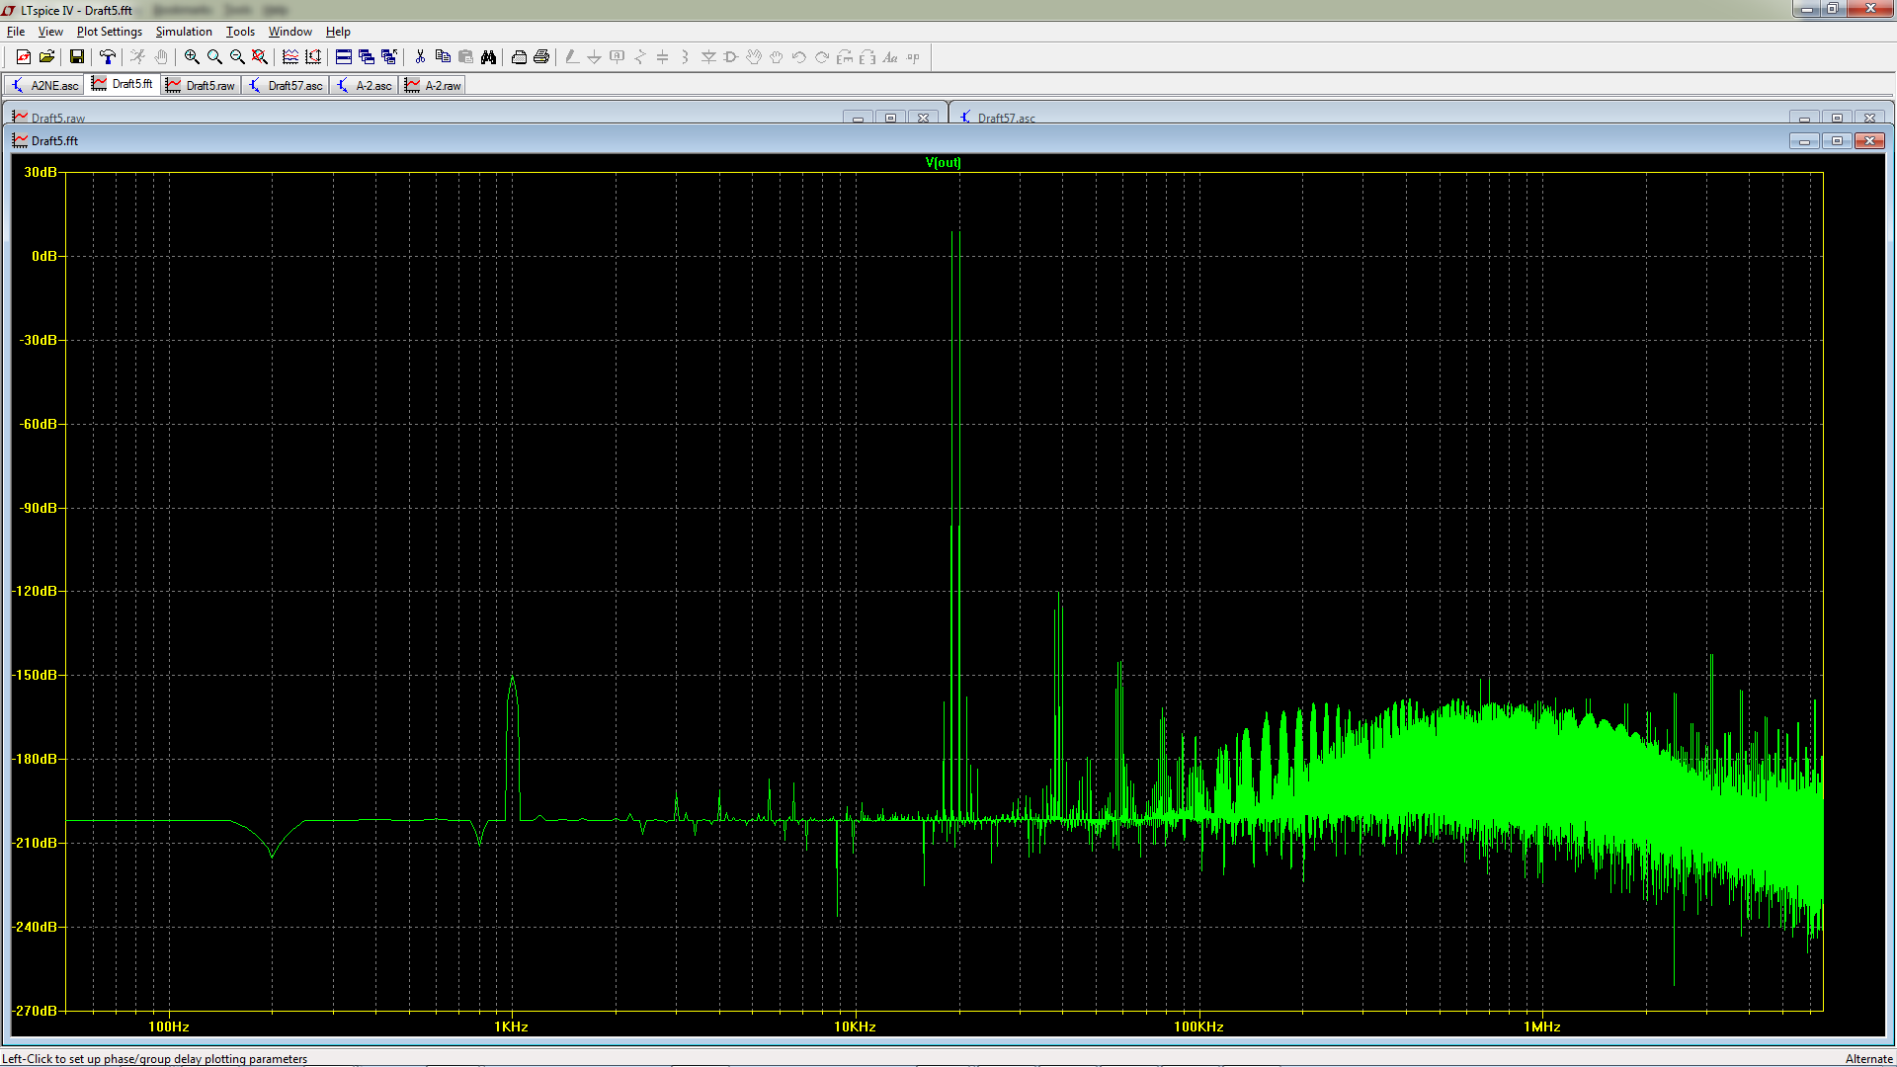Open the Plot Settings menu
This screenshot has width=1897, height=1067.
click(110, 32)
